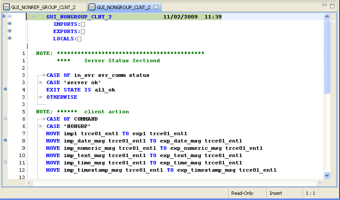Click the vertical scrollbar thumb

pyautogui.click(x=327, y=57)
